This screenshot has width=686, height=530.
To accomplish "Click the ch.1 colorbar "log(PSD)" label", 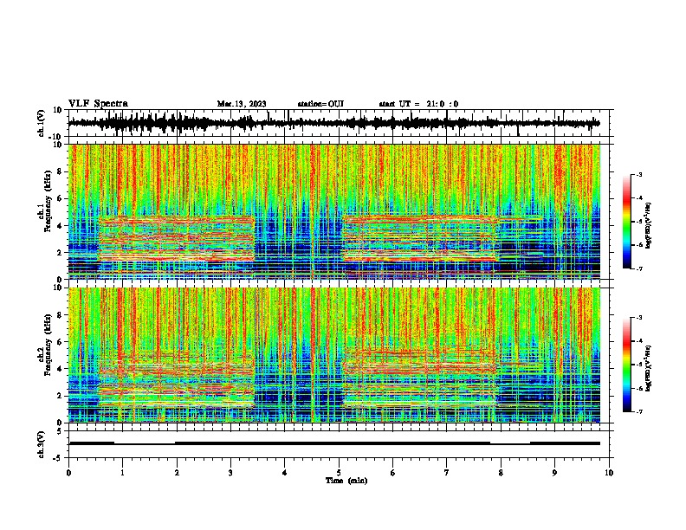I will pos(649,226).
